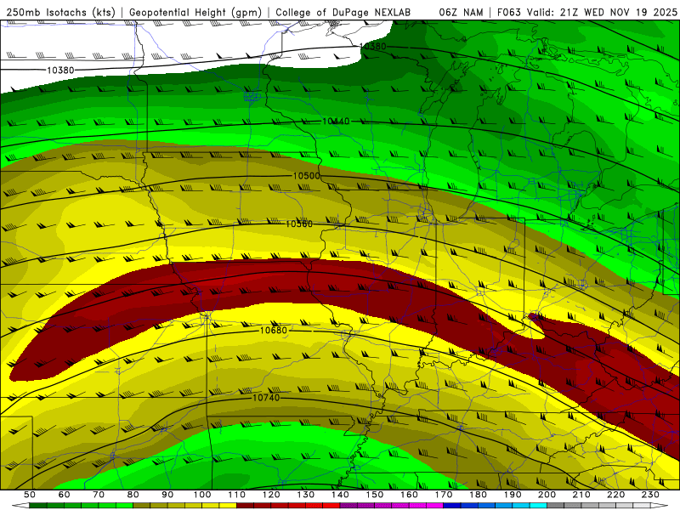Click the 80 value on the color scale
Viewport: 680px width, 510px height.
[x=133, y=495]
